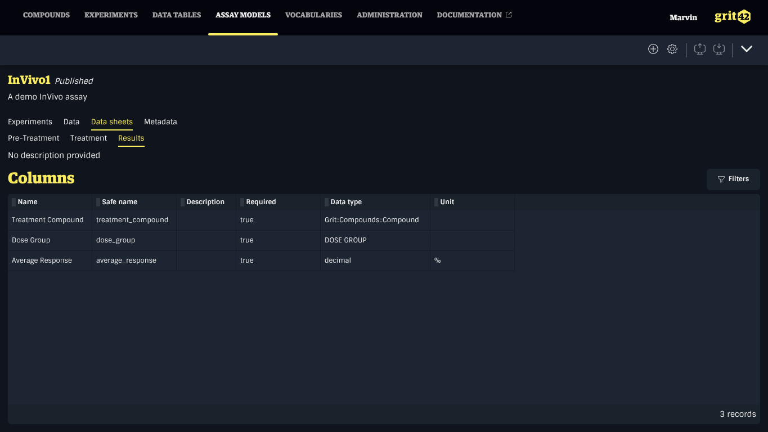Click the 3 records count
Image resolution: width=768 pixels, height=432 pixels.
738,414
